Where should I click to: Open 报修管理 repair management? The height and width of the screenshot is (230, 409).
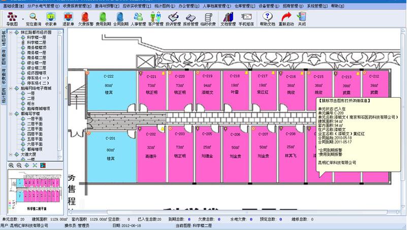pos(191,19)
